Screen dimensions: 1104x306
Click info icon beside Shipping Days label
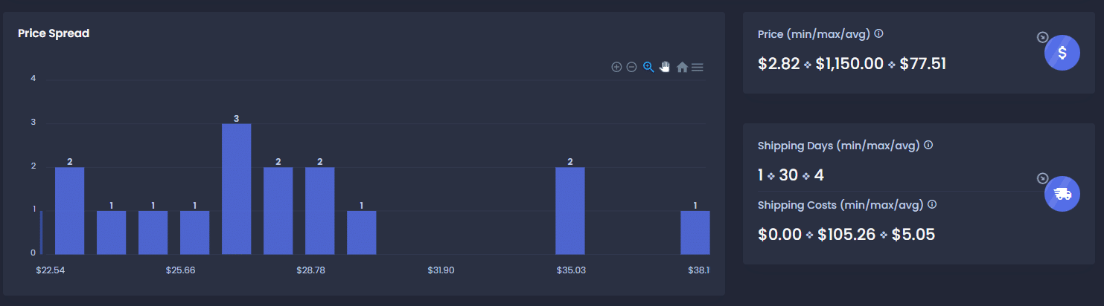[x=928, y=146]
